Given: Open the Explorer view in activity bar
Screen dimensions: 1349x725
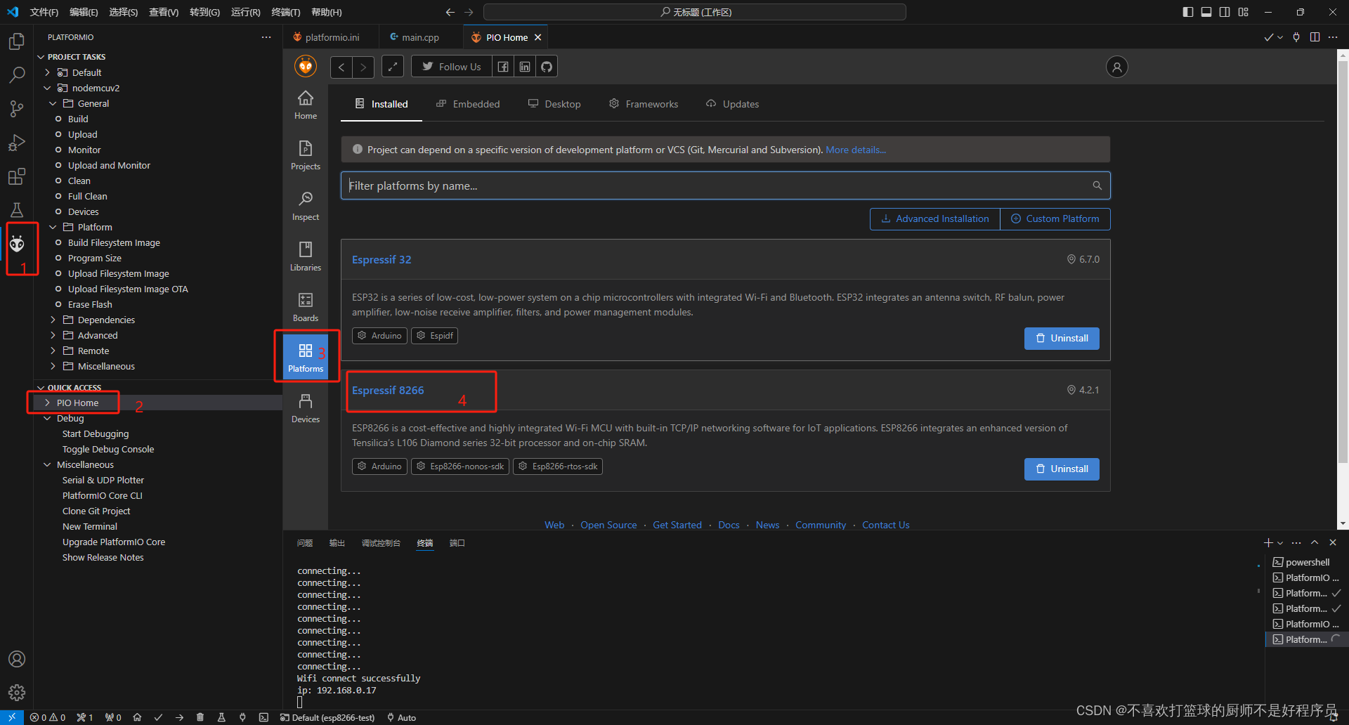Looking at the screenshot, I should tap(17, 41).
